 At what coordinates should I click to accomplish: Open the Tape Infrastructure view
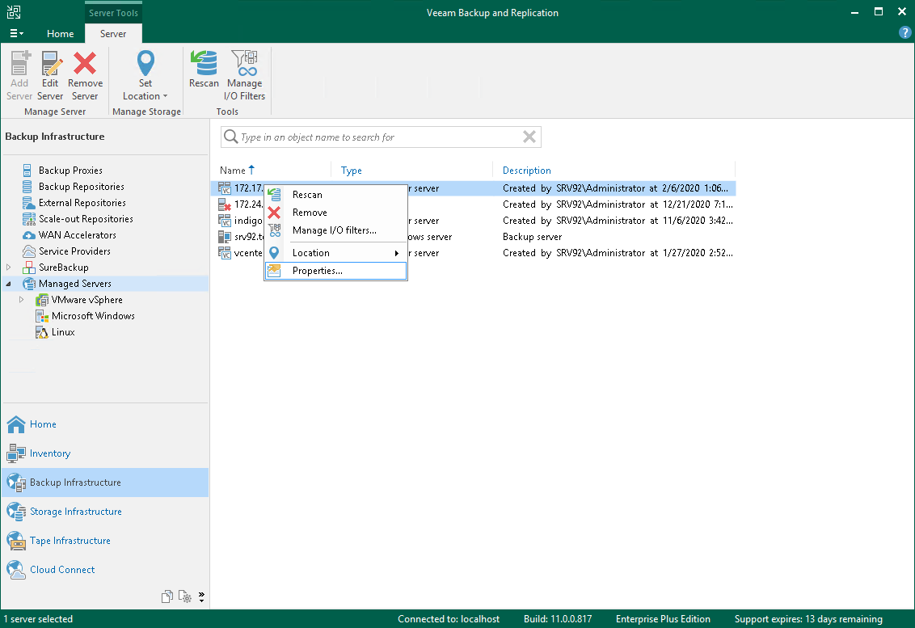click(70, 541)
